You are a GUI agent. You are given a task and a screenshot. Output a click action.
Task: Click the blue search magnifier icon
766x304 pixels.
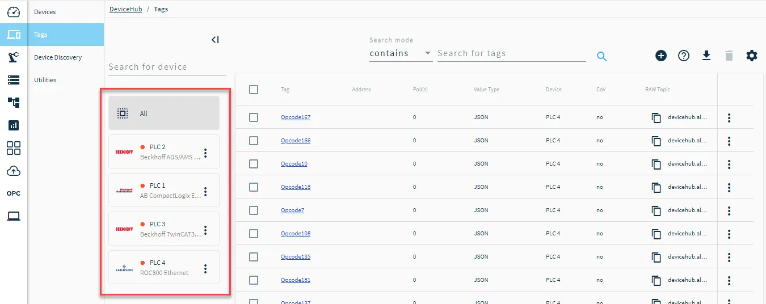coord(602,56)
